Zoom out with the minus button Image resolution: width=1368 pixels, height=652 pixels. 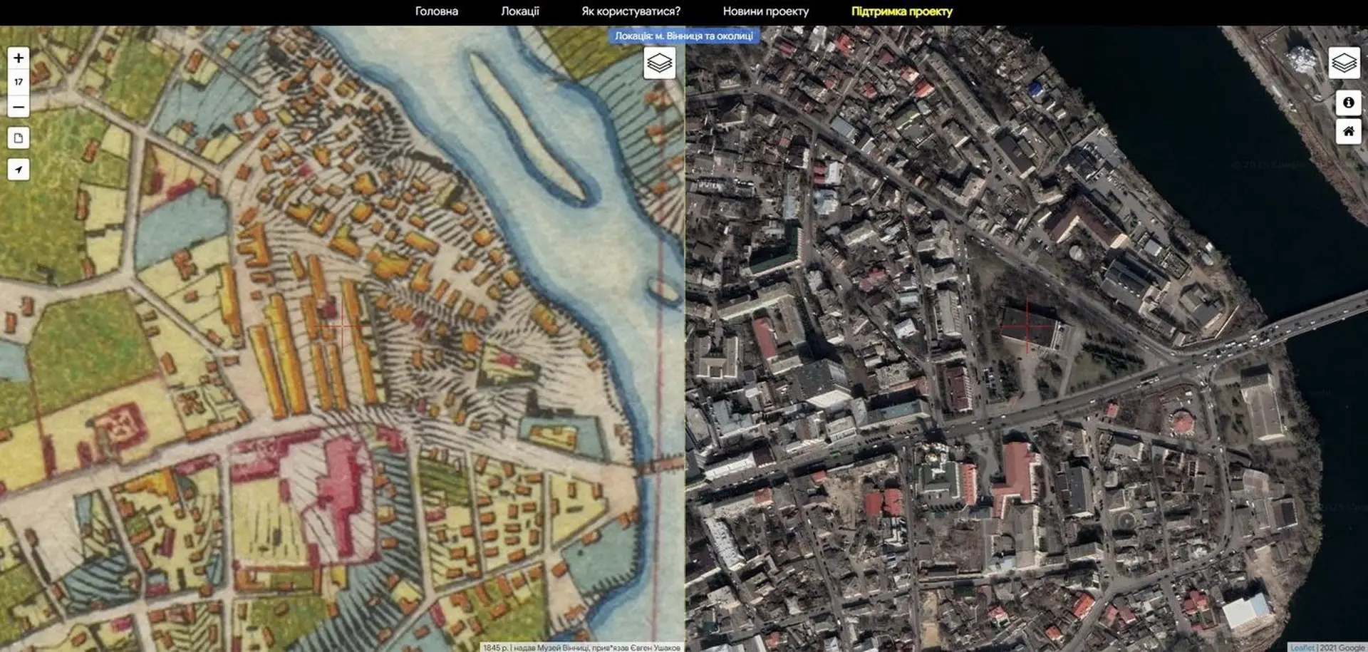point(19,107)
